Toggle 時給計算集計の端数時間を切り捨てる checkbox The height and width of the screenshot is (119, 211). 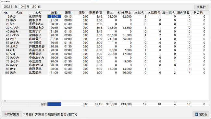click(24, 114)
